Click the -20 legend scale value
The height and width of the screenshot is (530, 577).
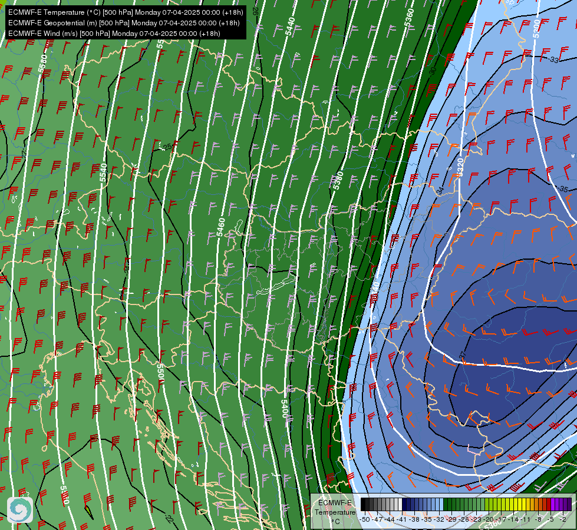click(x=489, y=520)
